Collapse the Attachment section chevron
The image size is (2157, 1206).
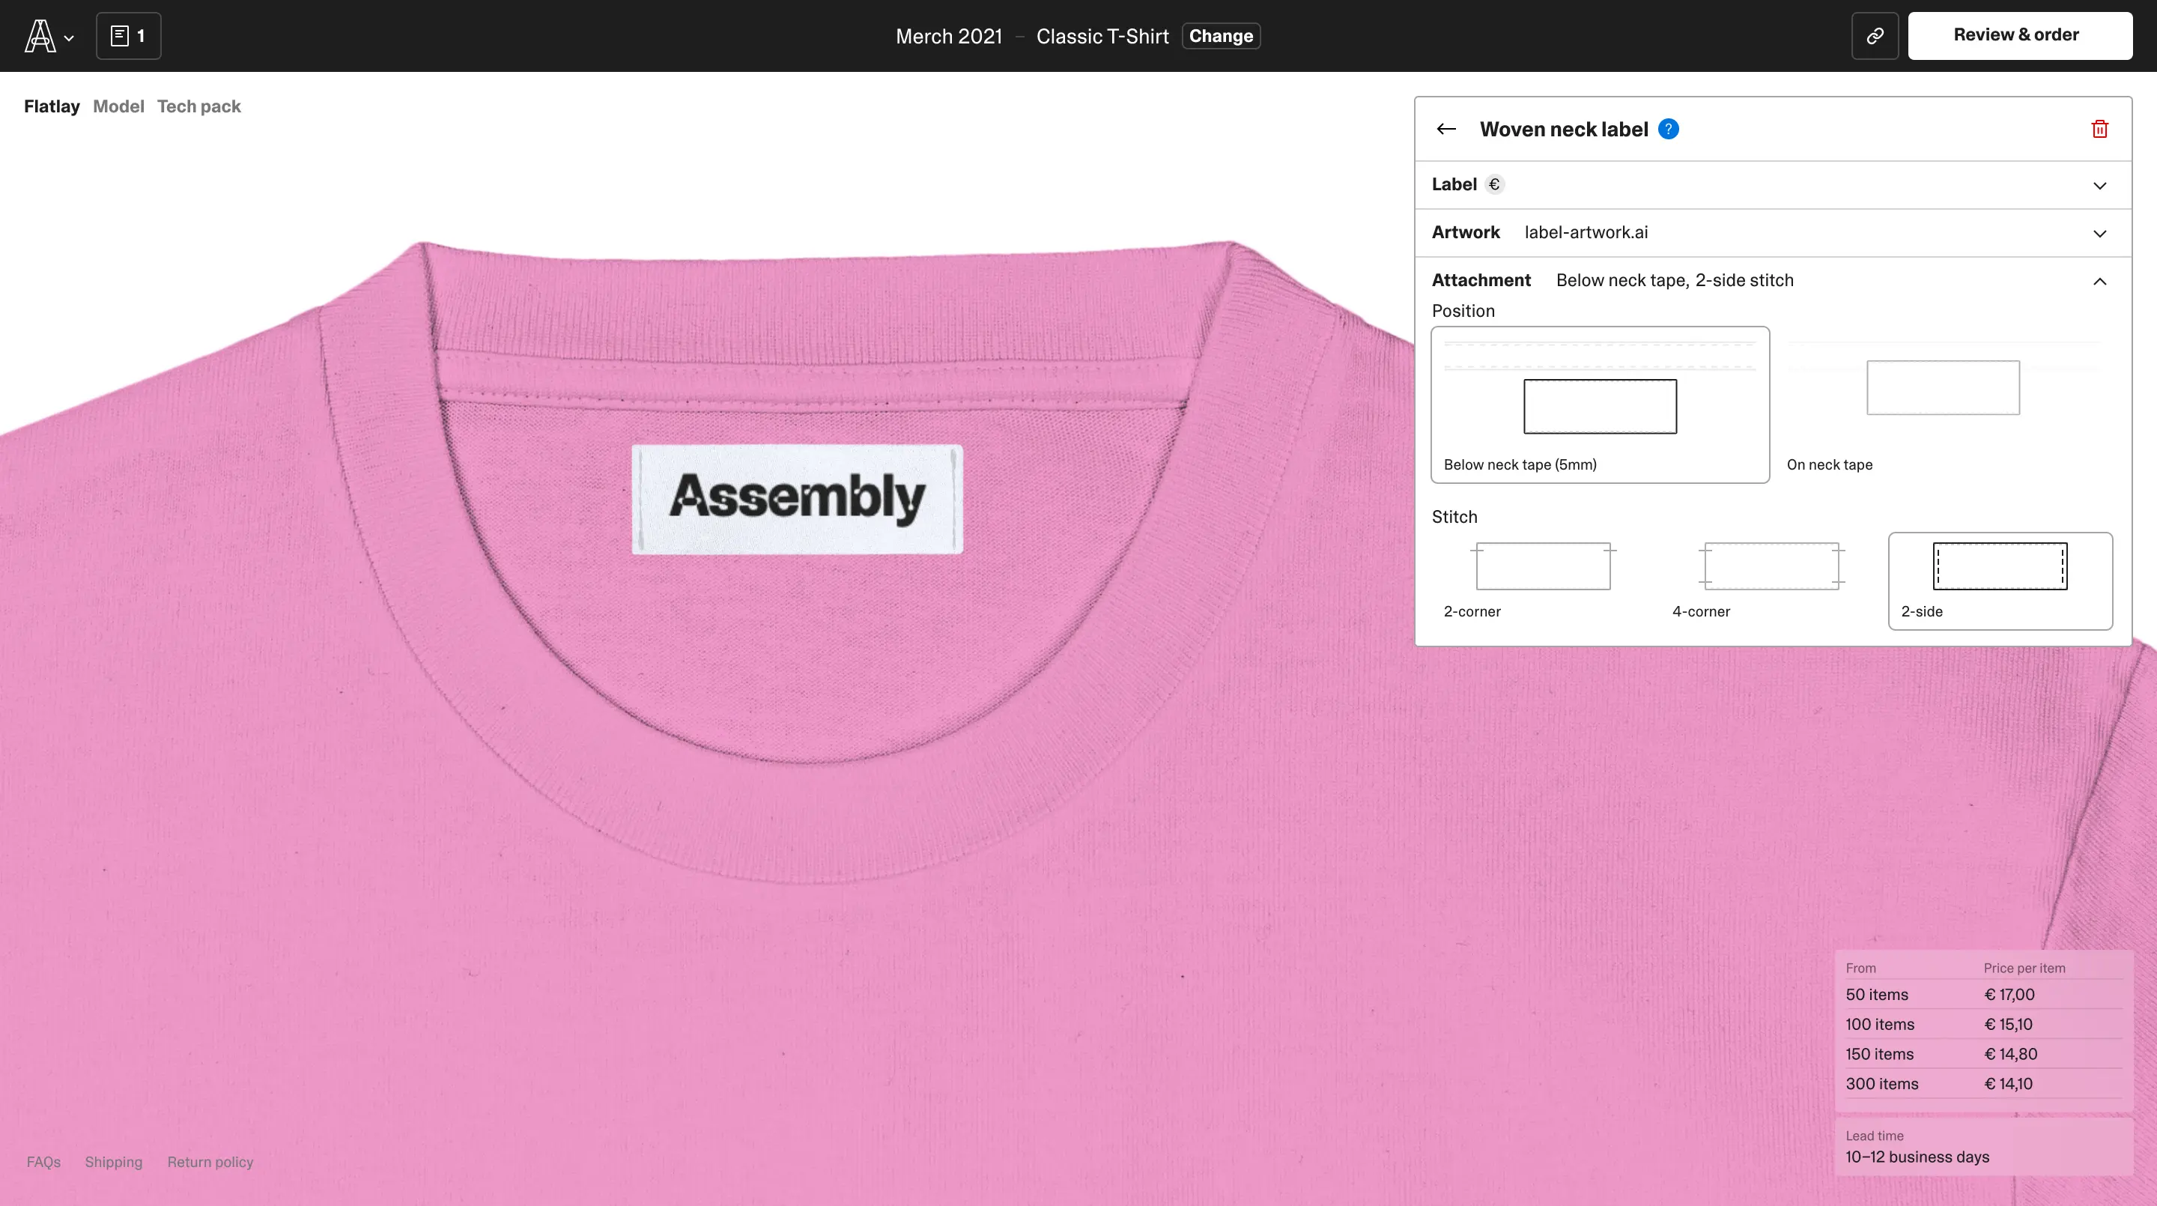tap(2099, 282)
